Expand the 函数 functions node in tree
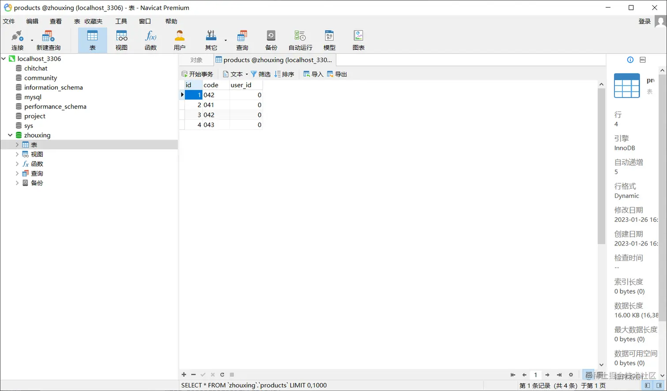This screenshot has height=391, width=667. click(17, 164)
